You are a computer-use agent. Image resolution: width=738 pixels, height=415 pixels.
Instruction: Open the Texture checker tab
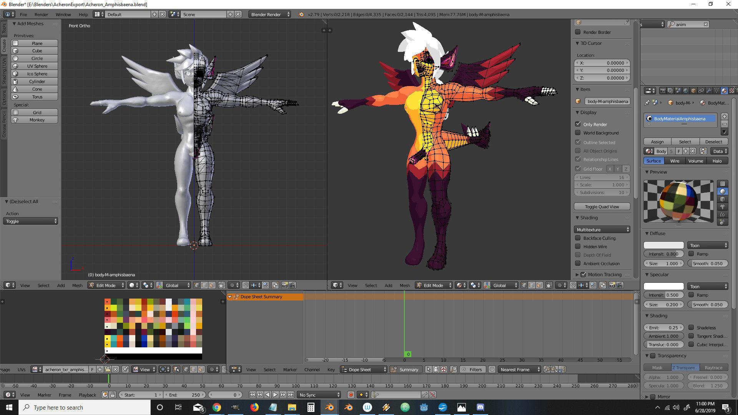(732, 91)
